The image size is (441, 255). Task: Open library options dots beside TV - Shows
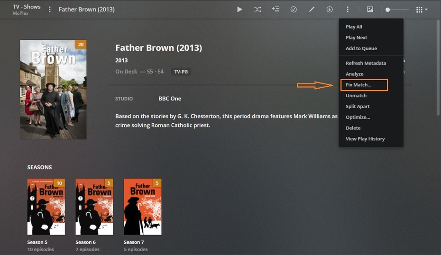coord(49,9)
